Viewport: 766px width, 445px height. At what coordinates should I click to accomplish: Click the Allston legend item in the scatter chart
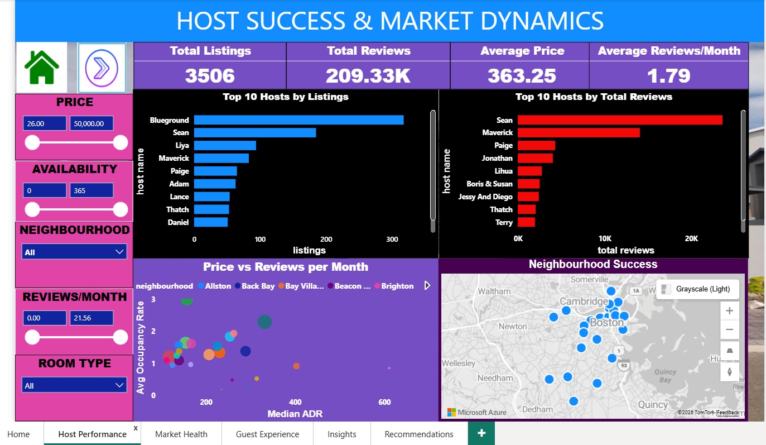[x=215, y=286]
